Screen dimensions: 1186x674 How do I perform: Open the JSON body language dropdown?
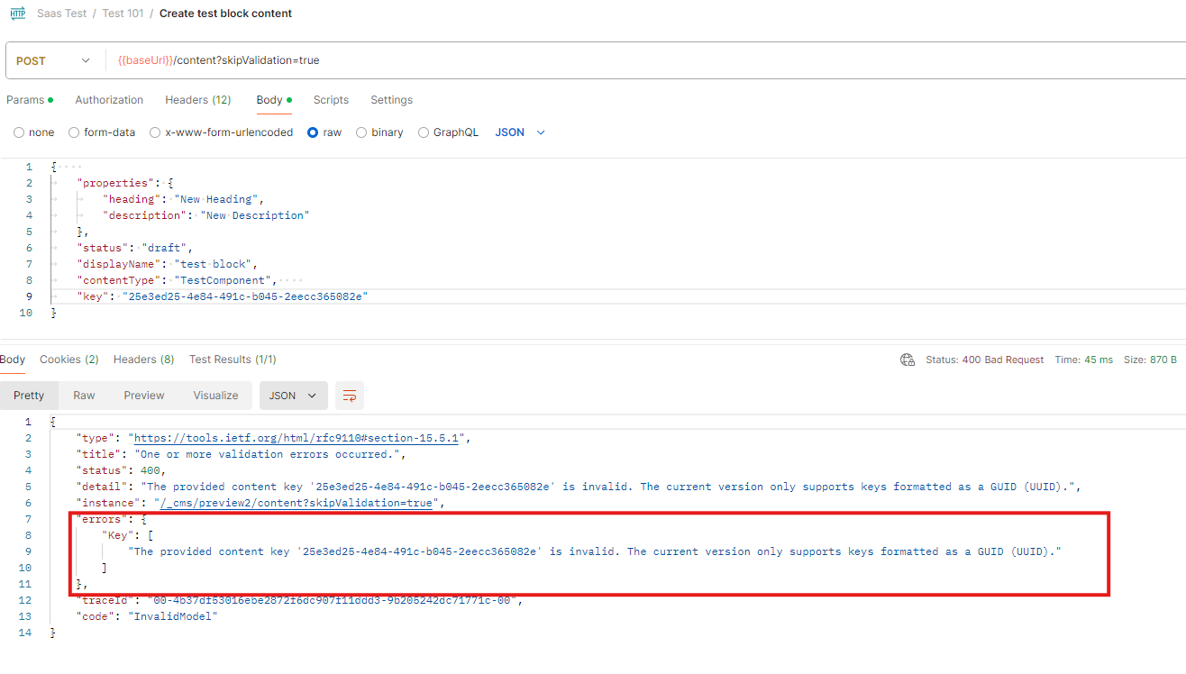pyautogui.click(x=520, y=132)
